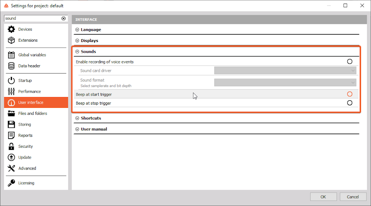Click the Startup power icon
371x206 pixels.
[x=11, y=80]
